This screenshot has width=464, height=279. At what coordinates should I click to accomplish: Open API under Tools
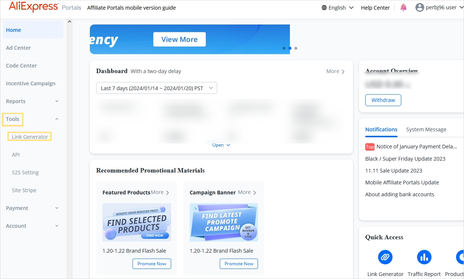click(16, 155)
